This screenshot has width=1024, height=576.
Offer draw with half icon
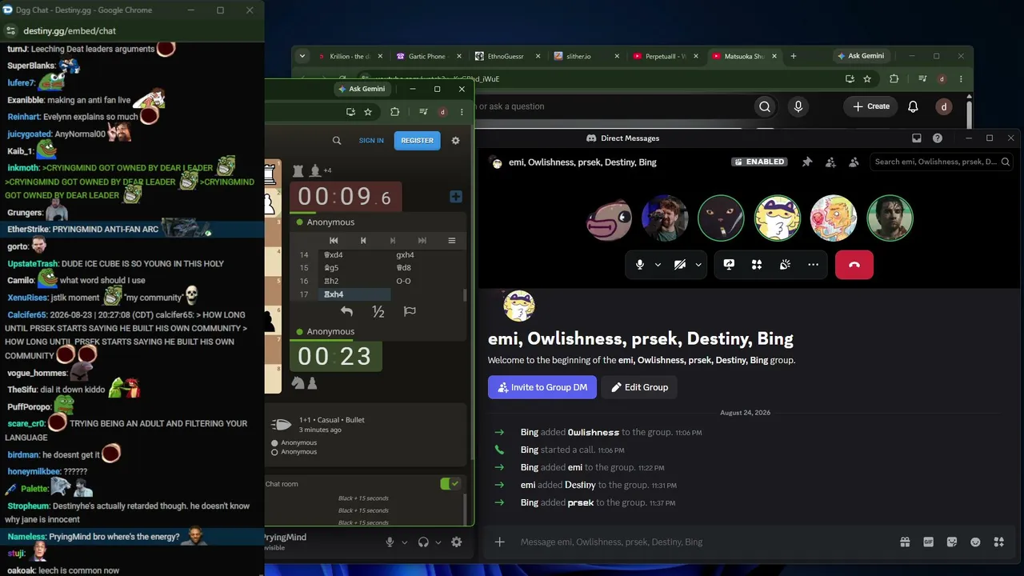[378, 311]
